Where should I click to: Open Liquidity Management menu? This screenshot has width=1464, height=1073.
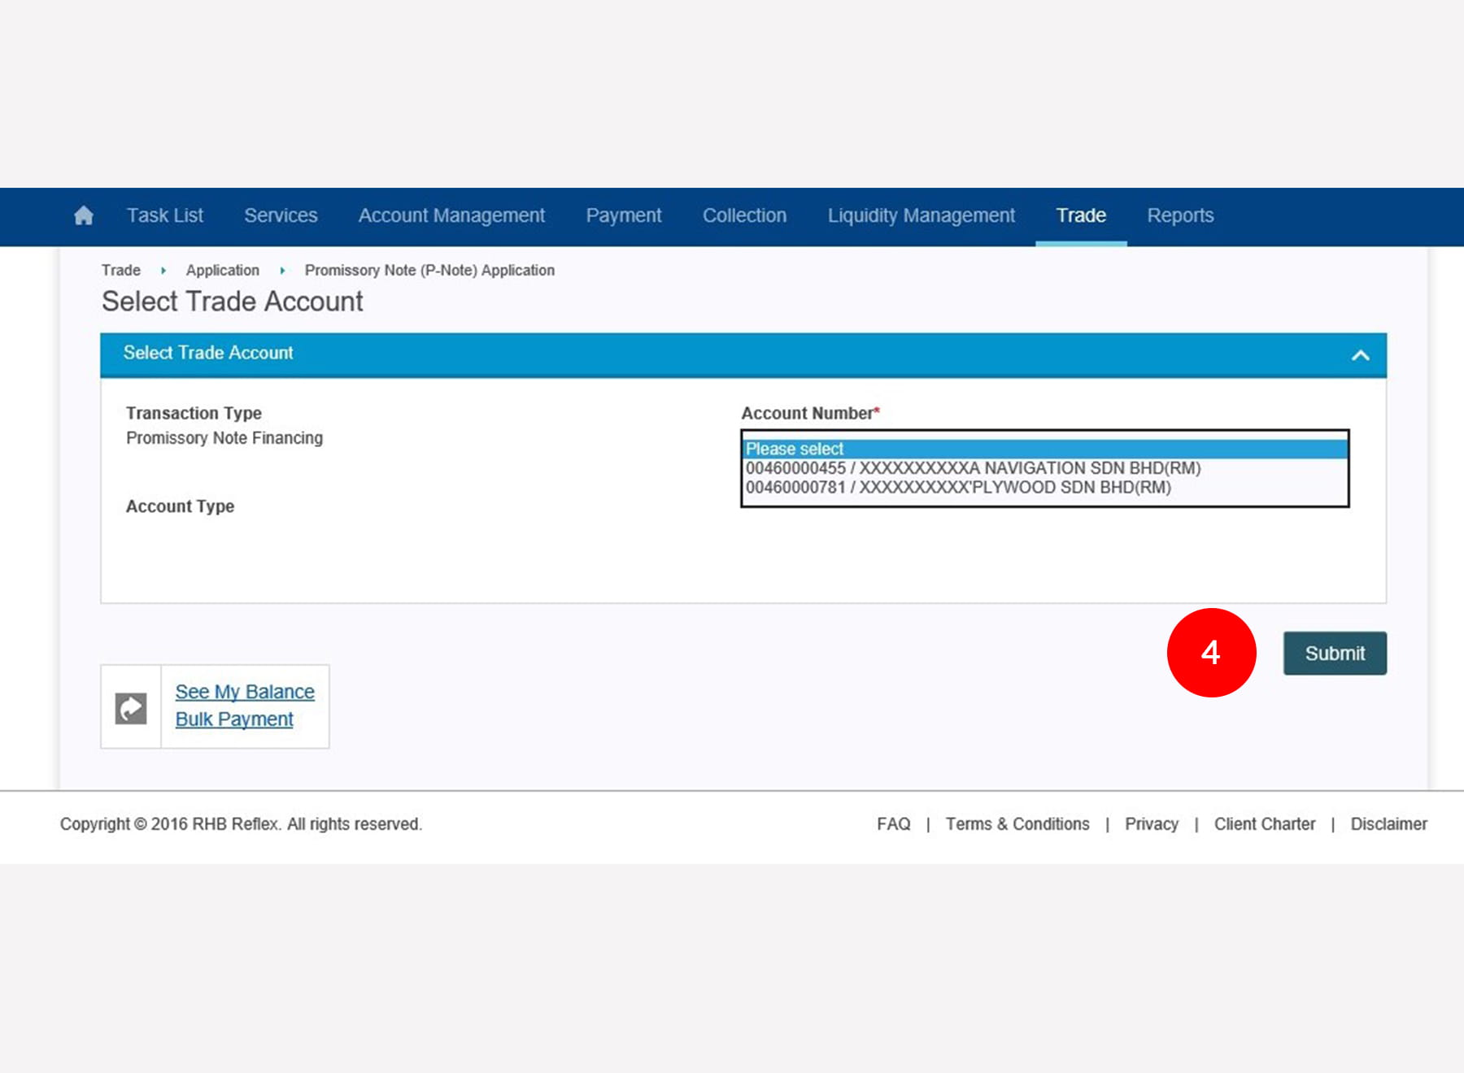coord(921,215)
